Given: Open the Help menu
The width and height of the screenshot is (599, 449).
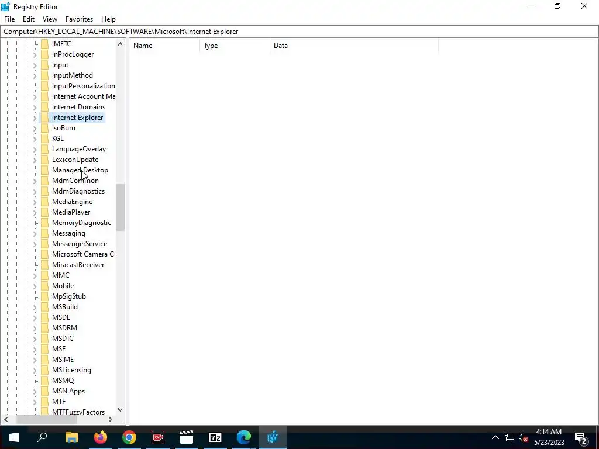Looking at the screenshot, I should tap(108, 19).
